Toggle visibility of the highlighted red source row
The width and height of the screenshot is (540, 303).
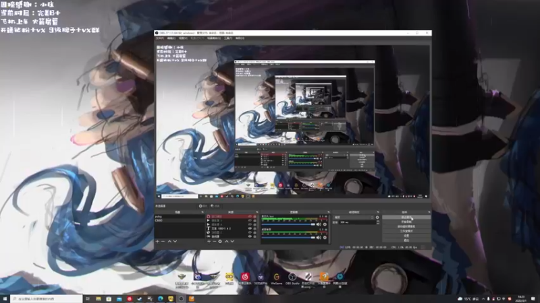(250, 217)
